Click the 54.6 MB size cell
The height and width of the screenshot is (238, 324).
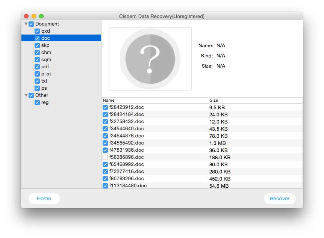(x=219, y=186)
